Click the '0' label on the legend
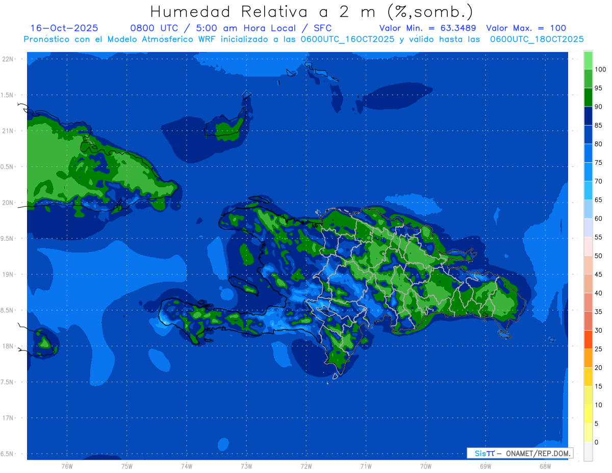Viewport: 612px width, 473px height. pos(596,442)
